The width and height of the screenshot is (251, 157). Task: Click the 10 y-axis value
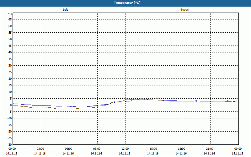tap(10, 92)
